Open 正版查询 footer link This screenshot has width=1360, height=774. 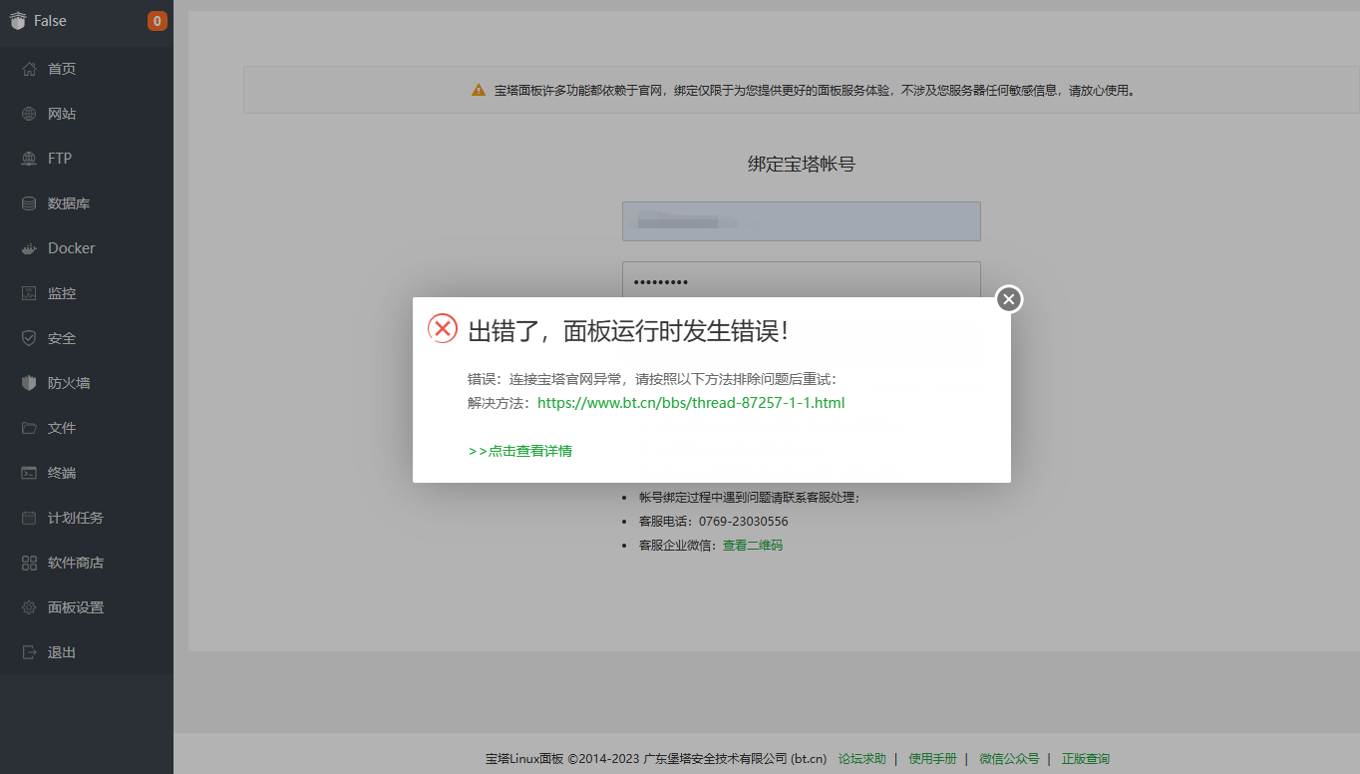pyautogui.click(x=1086, y=759)
